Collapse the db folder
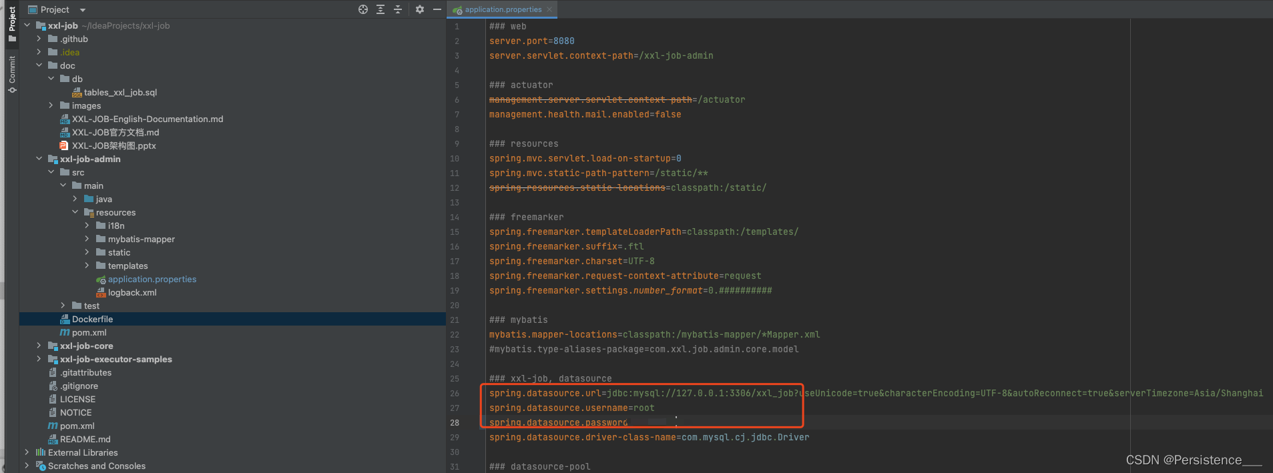 point(51,79)
